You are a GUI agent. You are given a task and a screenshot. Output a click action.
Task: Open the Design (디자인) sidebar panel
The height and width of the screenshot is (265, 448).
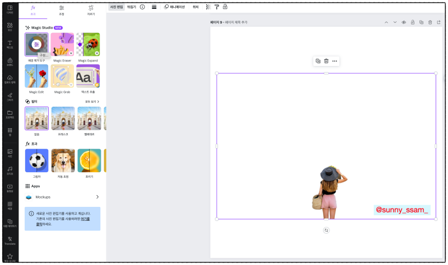(10, 9)
